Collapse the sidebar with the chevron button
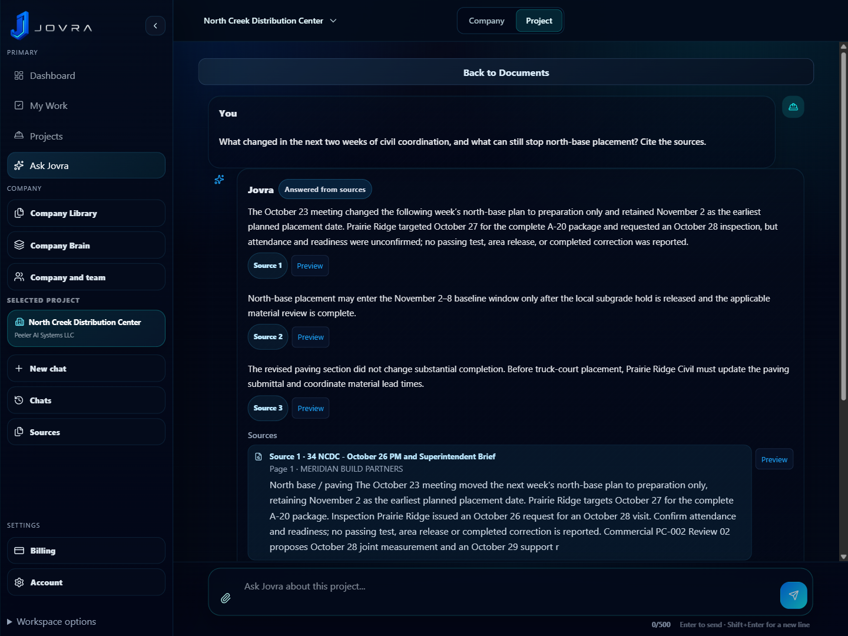Screen dimensions: 848x636 click(x=155, y=25)
